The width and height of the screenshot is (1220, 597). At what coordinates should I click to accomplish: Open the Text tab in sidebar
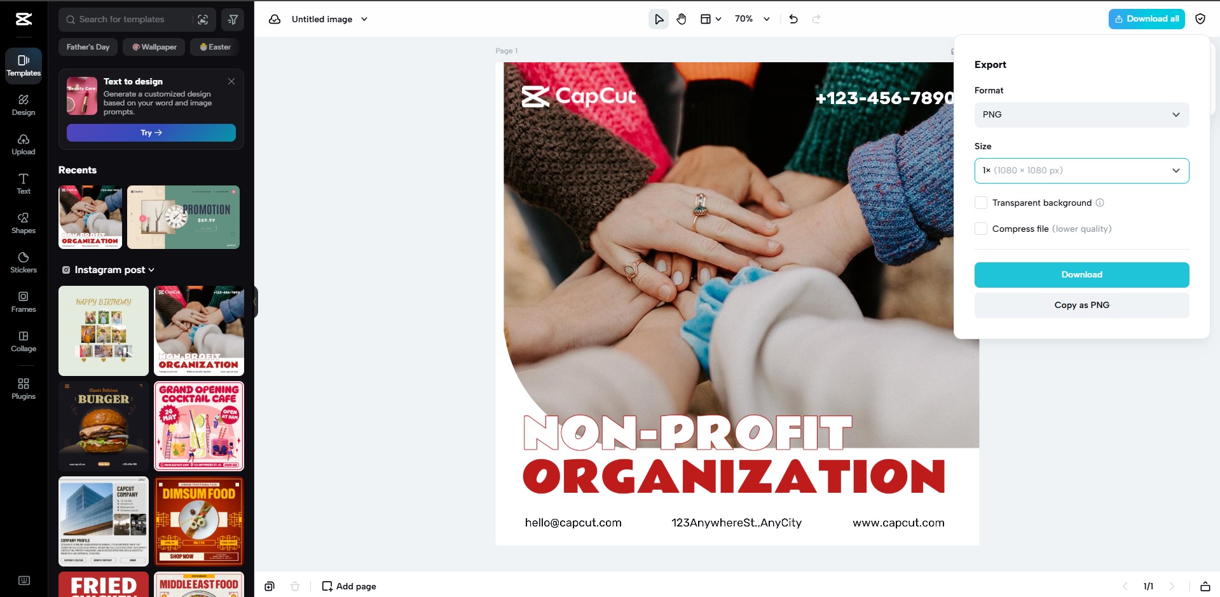click(24, 184)
